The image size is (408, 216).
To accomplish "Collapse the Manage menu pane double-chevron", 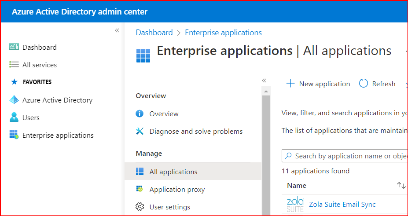I will [x=264, y=81].
